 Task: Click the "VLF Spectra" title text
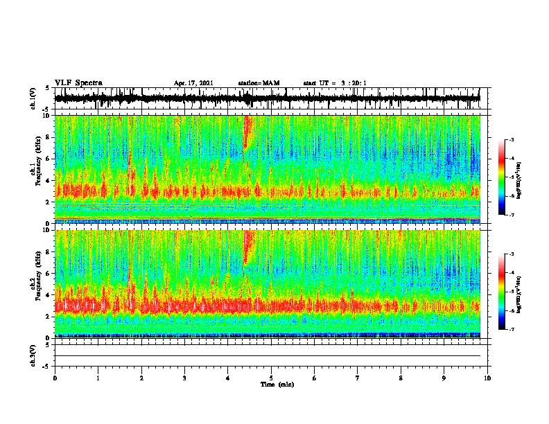[78, 83]
